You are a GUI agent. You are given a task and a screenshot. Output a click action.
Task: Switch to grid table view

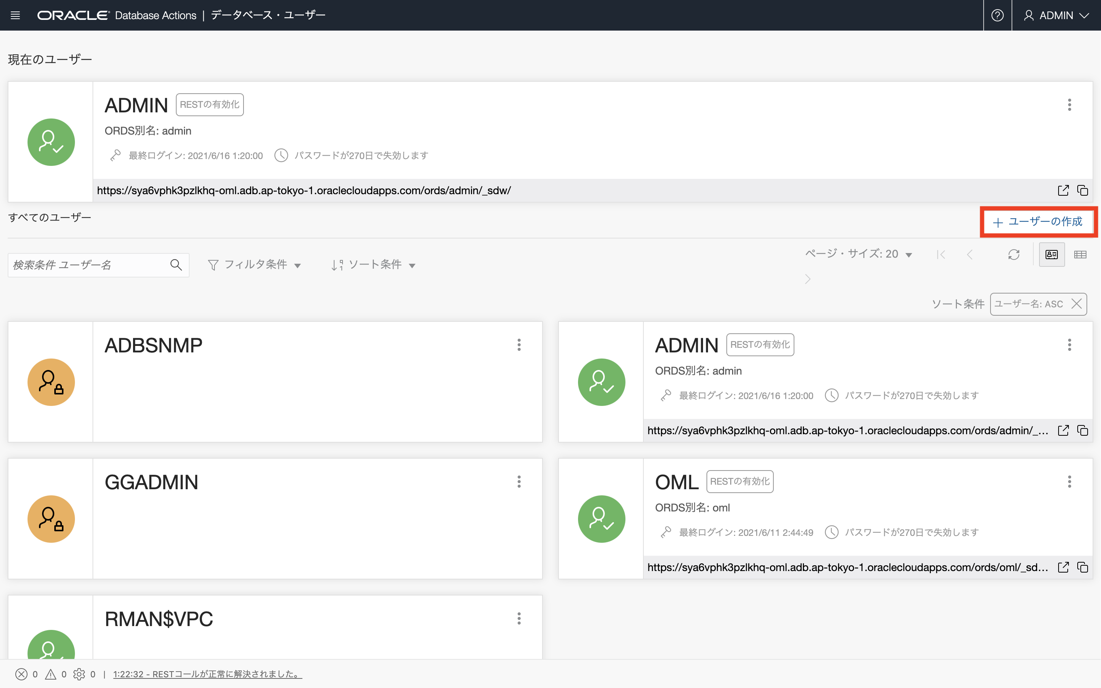[1080, 254]
